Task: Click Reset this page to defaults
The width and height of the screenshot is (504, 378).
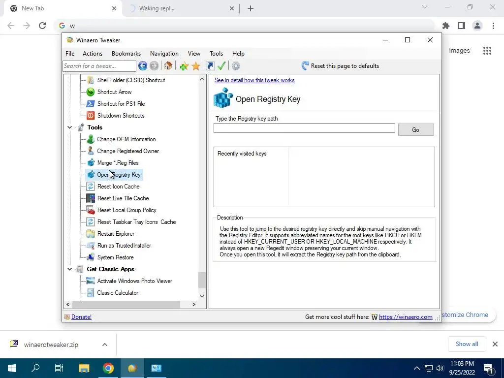Action: [x=341, y=66]
